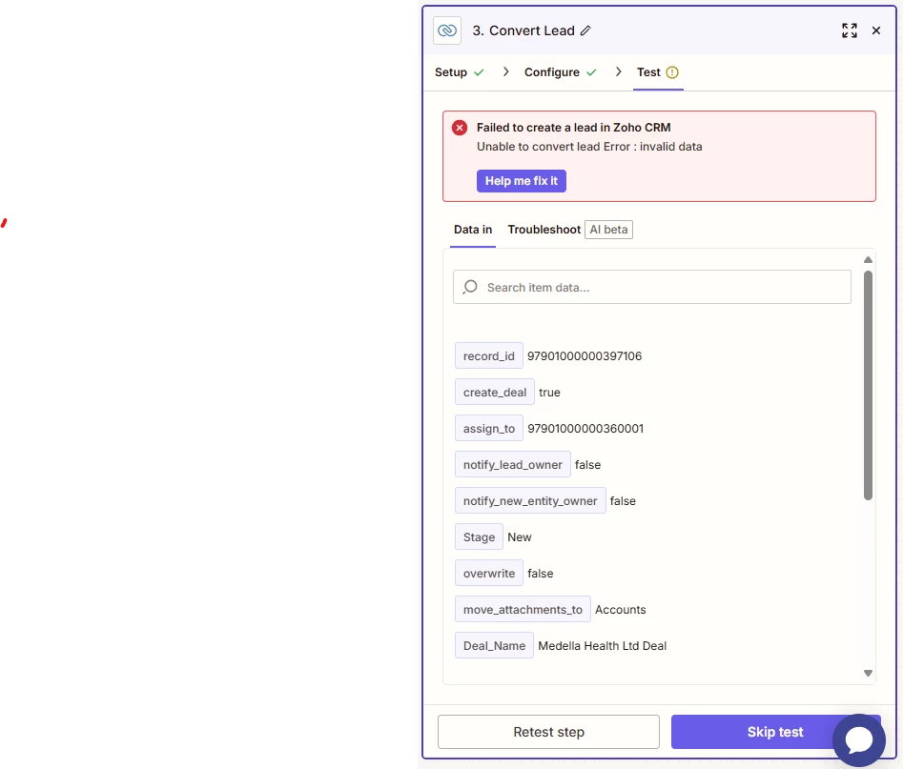903x769 pixels.
Task: Select the overwrite field label
Action: pyautogui.click(x=488, y=574)
